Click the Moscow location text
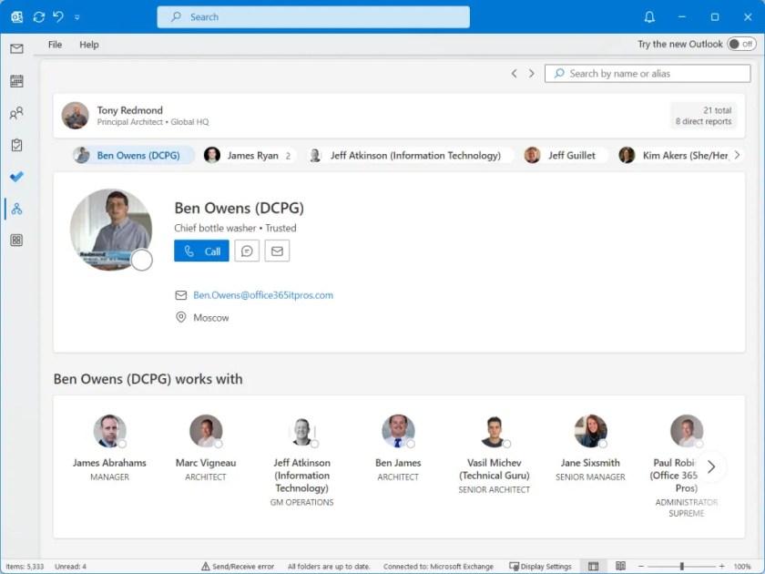The height and width of the screenshot is (574, 765). [210, 317]
